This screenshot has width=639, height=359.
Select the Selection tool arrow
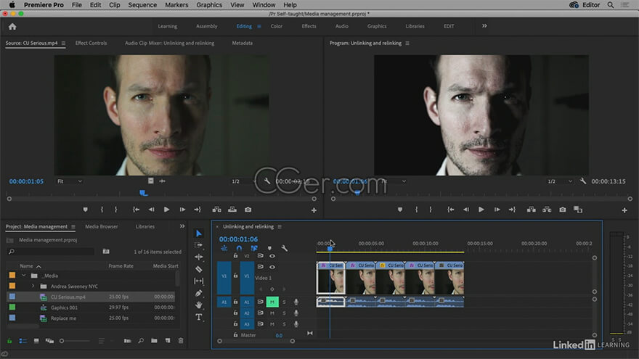198,234
